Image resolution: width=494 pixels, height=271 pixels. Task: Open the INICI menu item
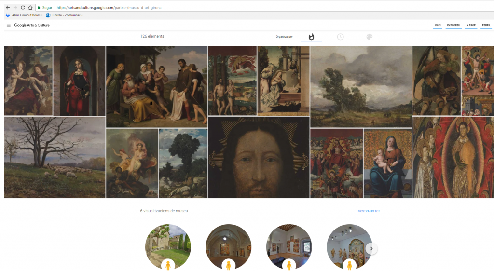point(438,25)
